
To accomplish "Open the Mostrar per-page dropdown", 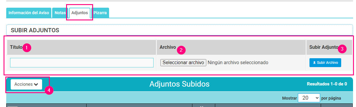I will (x=309, y=98).
